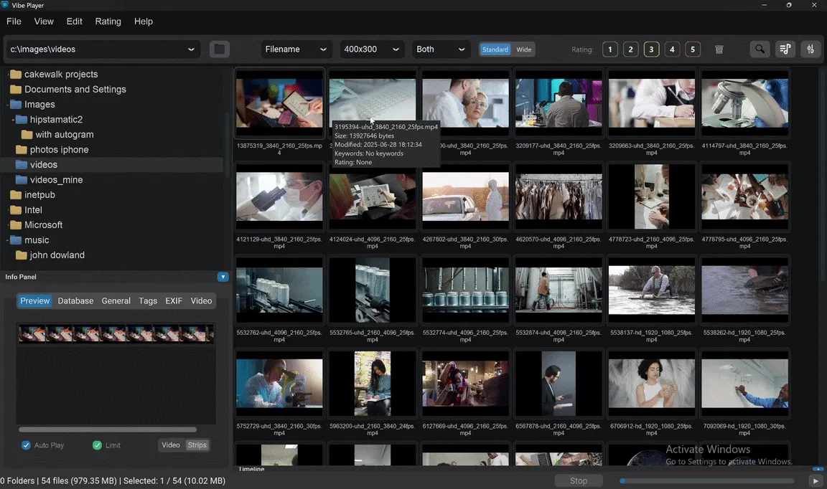The height and width of the screenshot is (489, 827).
Task: Click the Intel folder icon
Action: pyautogui.click(x=16, y=209)
